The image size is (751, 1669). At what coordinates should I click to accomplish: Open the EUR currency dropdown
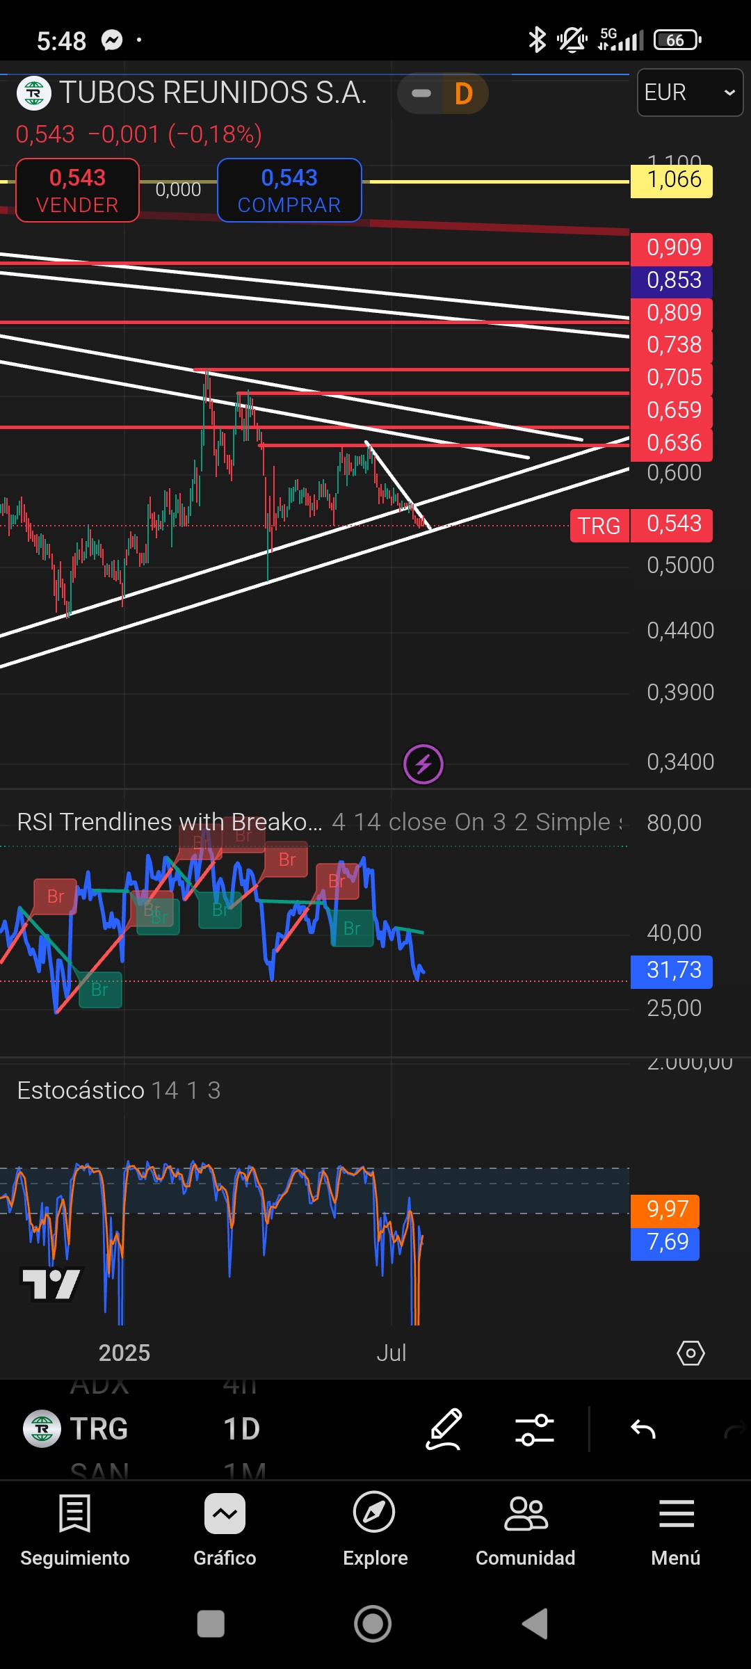(x=690, y=92)
